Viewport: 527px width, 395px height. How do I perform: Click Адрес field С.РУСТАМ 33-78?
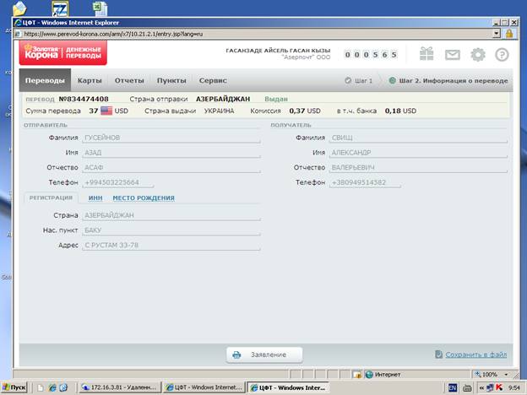tap(171, 246)
